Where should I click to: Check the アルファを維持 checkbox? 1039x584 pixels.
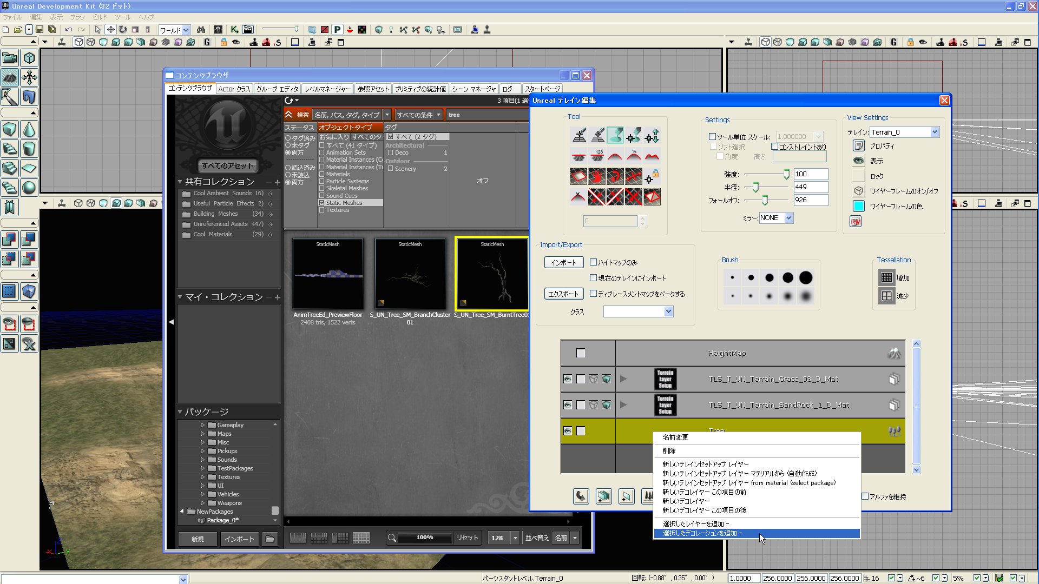pyautogui.click(x=865, y=496)
